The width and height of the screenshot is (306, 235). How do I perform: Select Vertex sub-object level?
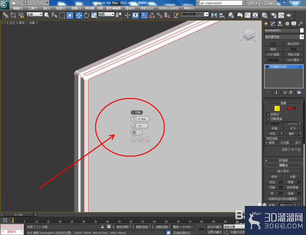(x=271, y=108)
